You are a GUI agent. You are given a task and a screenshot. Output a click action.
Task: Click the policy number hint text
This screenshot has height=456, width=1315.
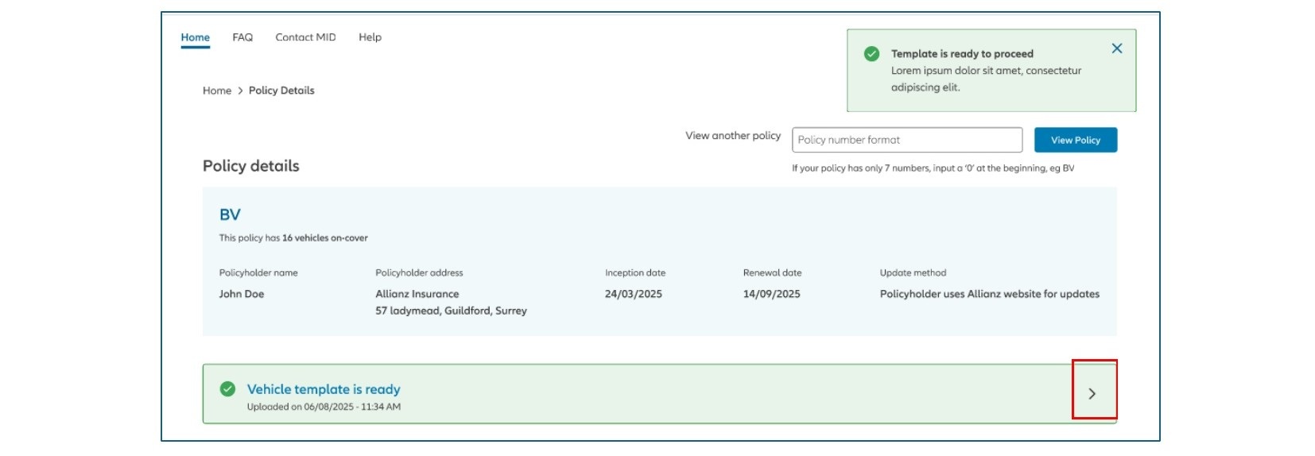tap(933, 168)
